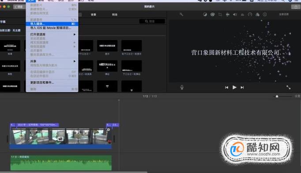Screen dimensions: 301x173
Task: Open the speed speedometer tool
Action: coord(250,15)
